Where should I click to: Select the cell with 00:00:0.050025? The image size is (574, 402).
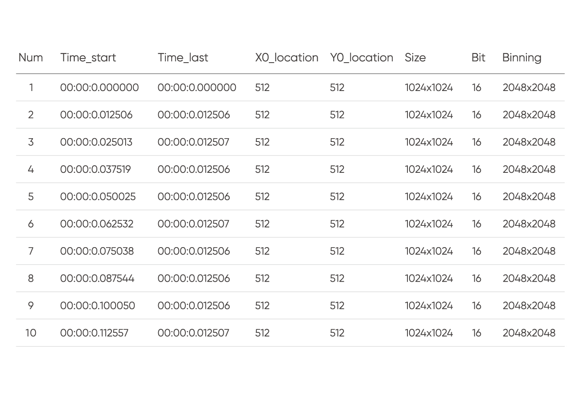98,197
